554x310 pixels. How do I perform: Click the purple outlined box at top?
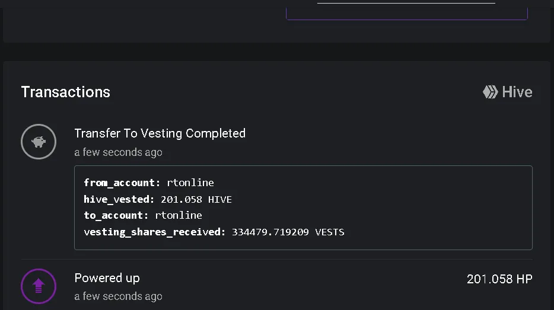[x=407, y=10]
